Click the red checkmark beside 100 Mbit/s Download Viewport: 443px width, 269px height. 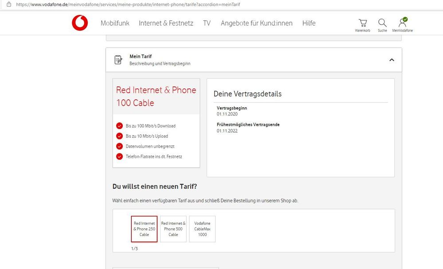pyautogui.click(x=119, y=126)
